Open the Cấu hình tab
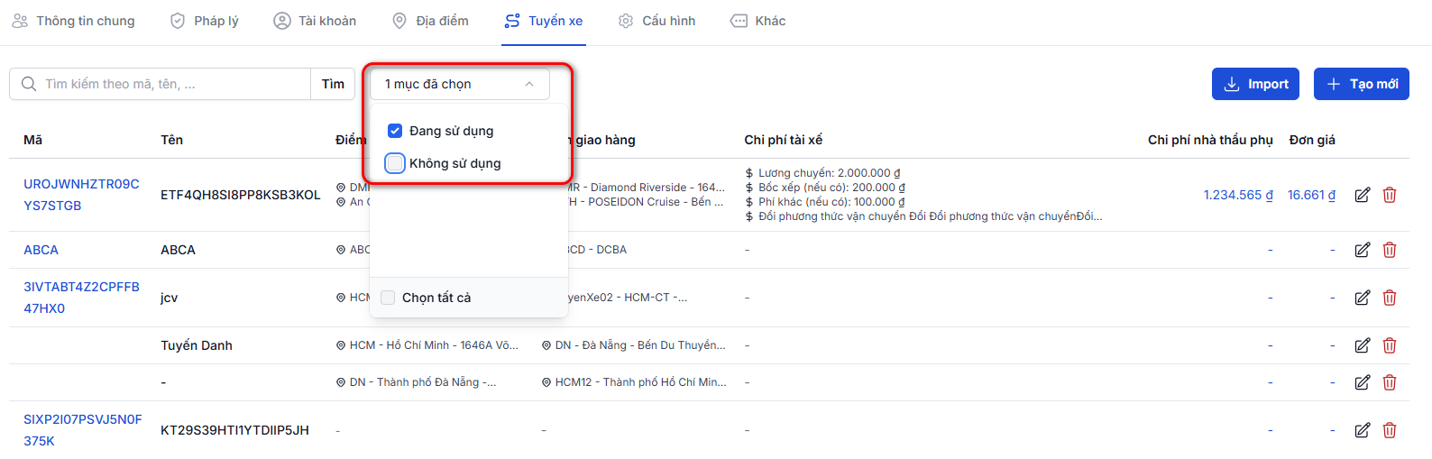The image size is (1432, 459). tap(657, 21)
